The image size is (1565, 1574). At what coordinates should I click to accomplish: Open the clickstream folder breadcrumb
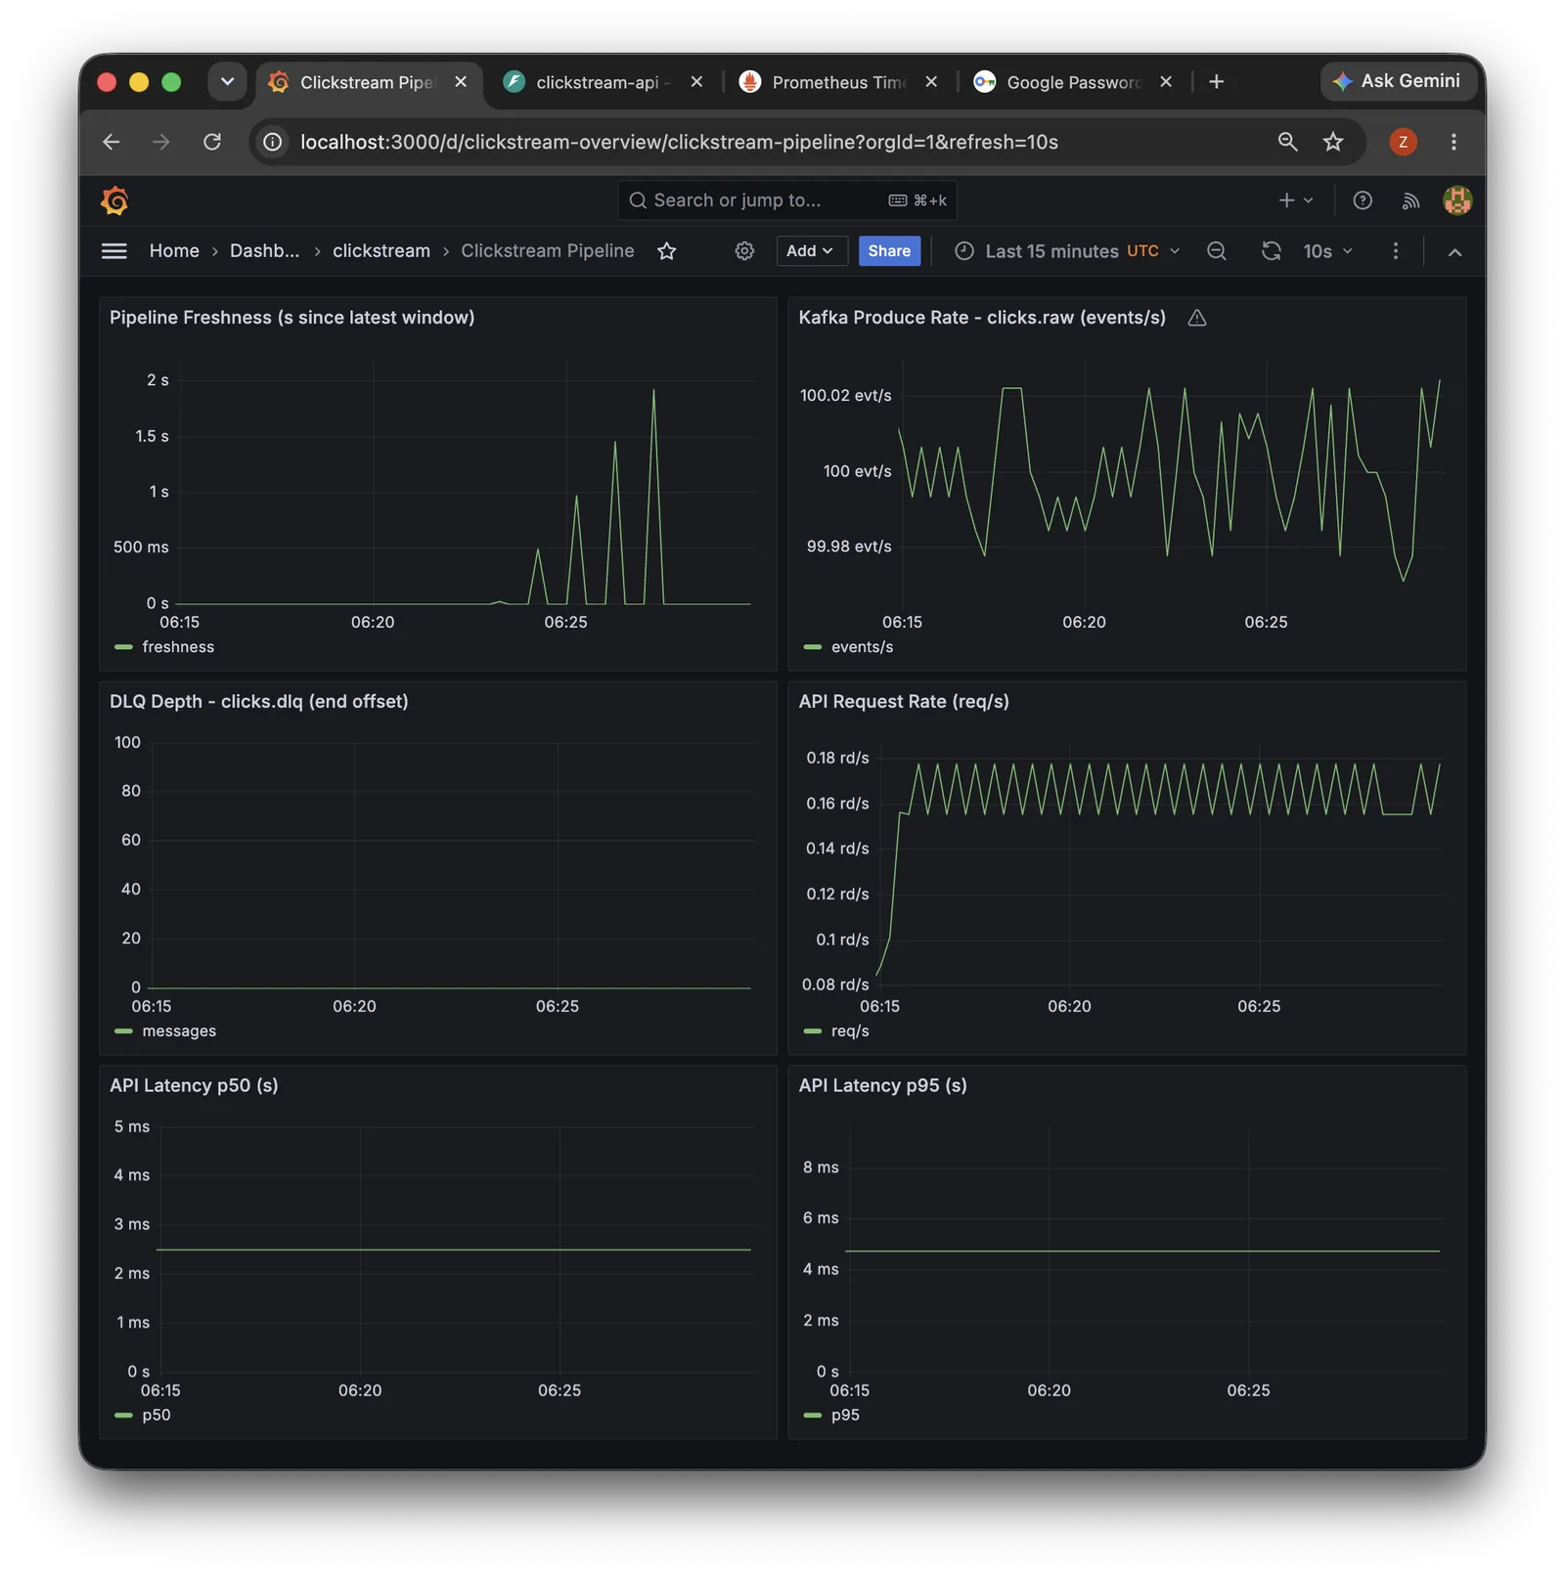381,251
